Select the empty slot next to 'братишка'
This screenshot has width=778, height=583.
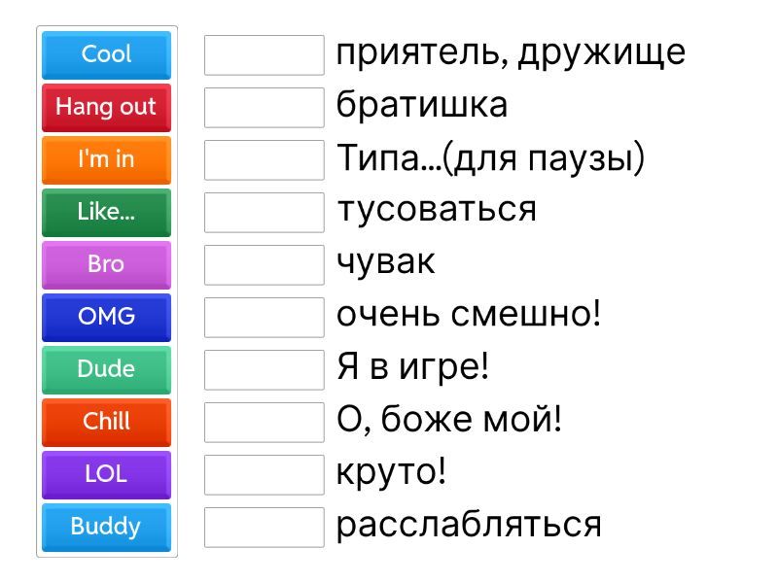[265, 108]
